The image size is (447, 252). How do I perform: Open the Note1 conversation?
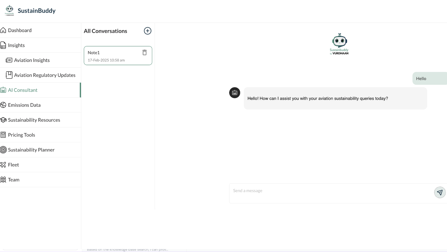[x=118, y=55]
